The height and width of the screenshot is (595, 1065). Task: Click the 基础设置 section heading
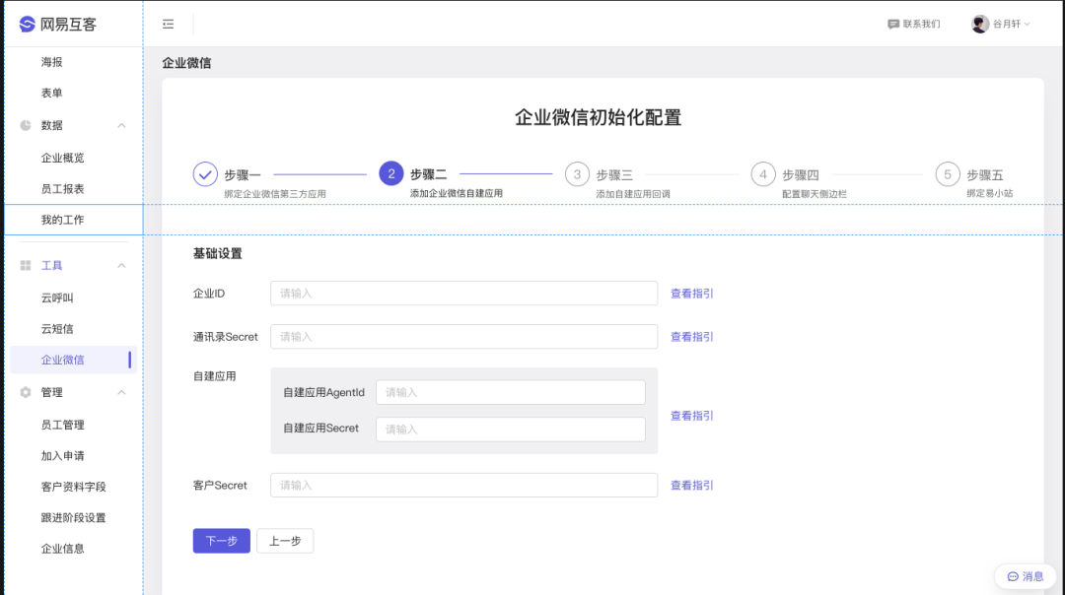(217, 254)
